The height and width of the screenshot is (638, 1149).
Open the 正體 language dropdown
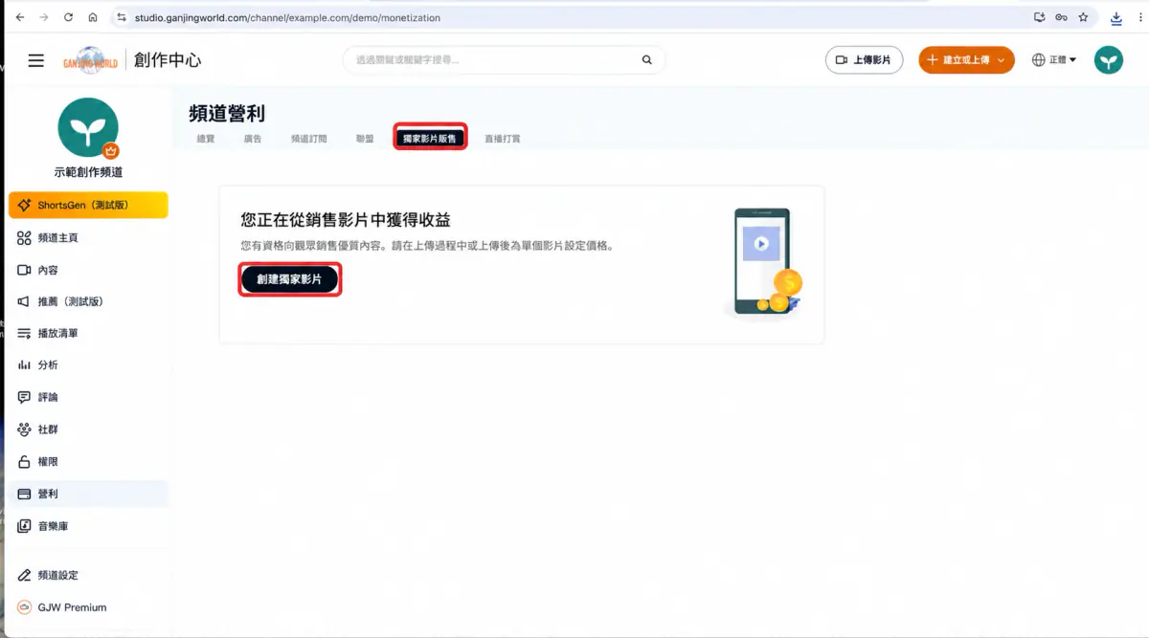click(x=1054, y=60)
